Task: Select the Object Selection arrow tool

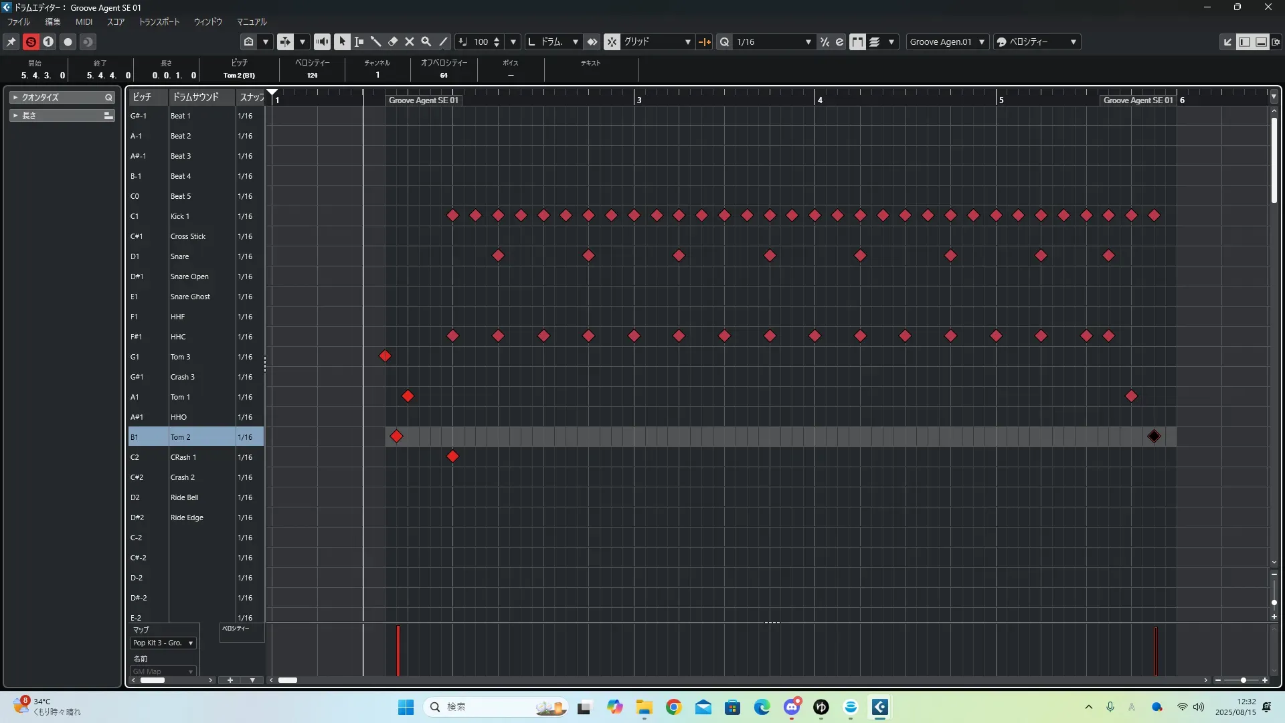Action: [x=342, y=42]
